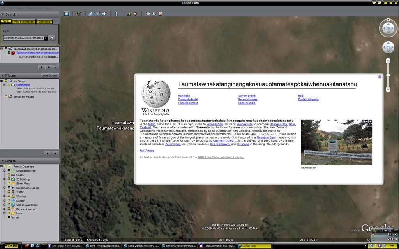399x249 pixels.
Task: Open the GNU Free Documentation License link
Action: pyautogui.click(x=221, y=157)
